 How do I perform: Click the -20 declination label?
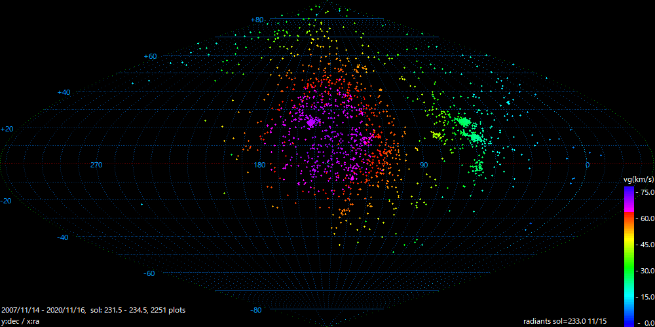[x=6, y=201]
